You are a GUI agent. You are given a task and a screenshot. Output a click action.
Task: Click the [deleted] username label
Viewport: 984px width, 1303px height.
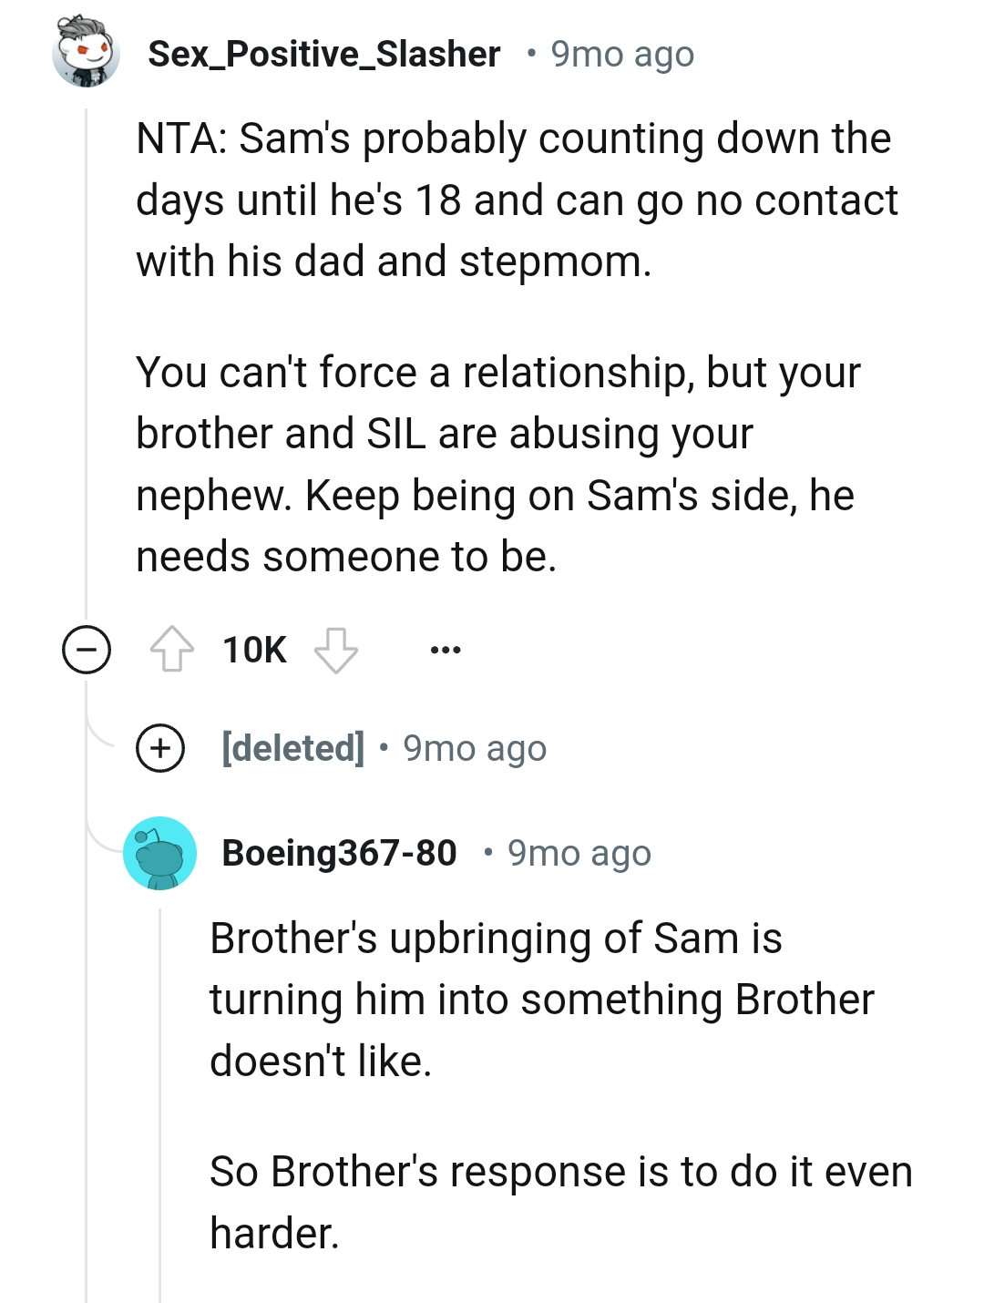pyautogui.click(x=292, y=748)
